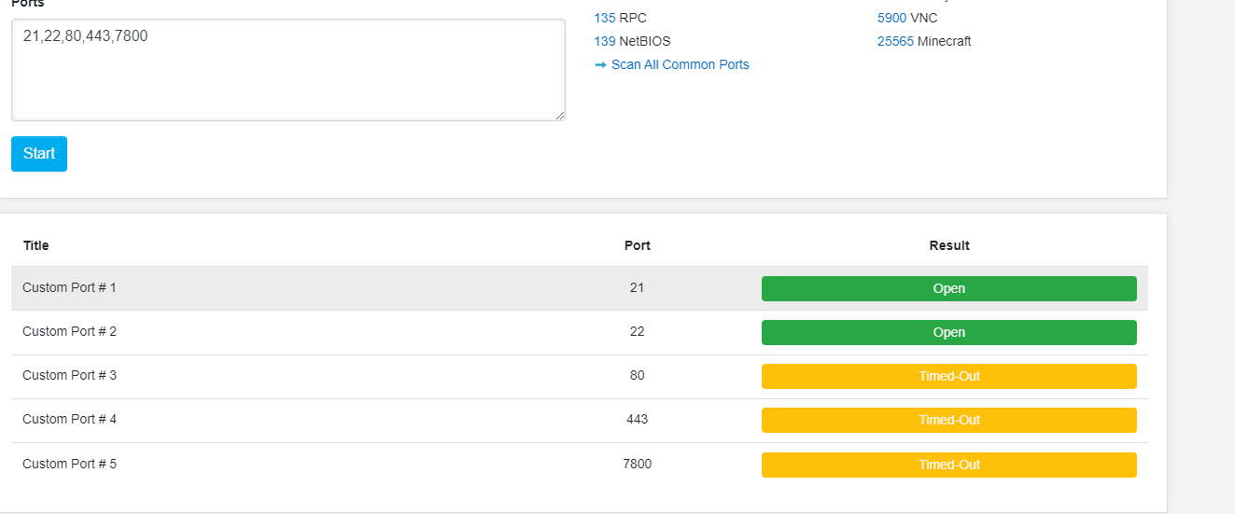Grab the Ports text area resize handle
Screen dimensions: 1235x514
(x=560, y=116)
